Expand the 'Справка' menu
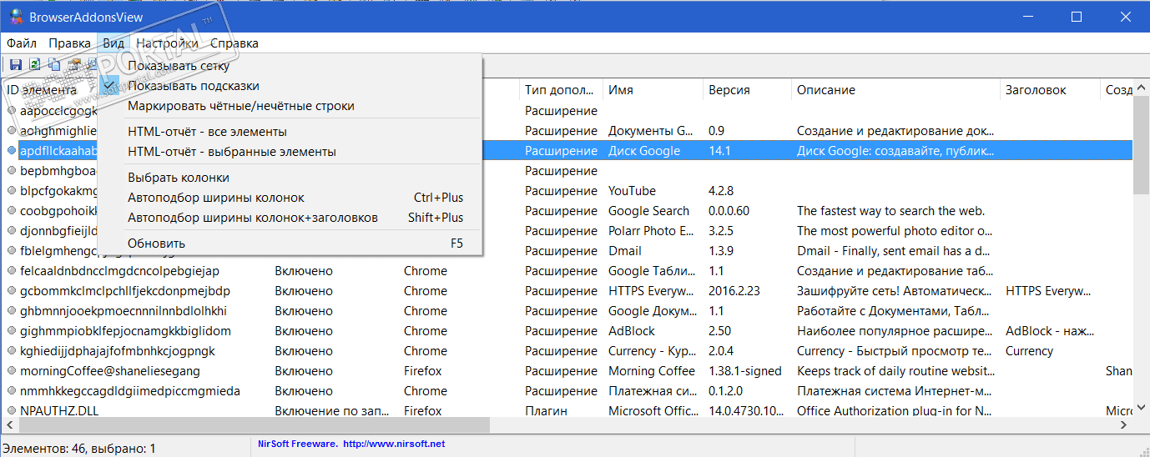1150x457 pixels. coord(235,43)
